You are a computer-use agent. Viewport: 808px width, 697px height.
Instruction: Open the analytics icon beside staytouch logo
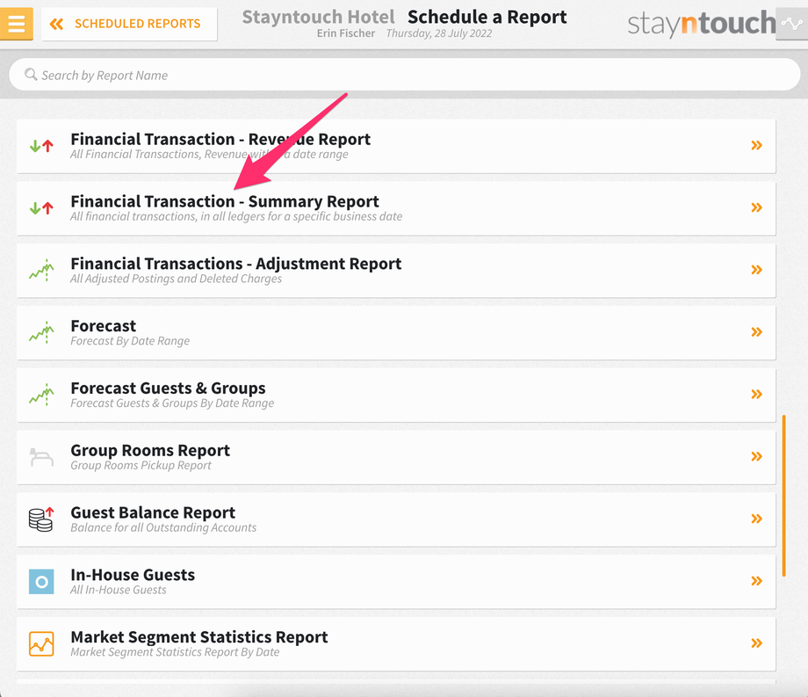click(x=791, y=24)
